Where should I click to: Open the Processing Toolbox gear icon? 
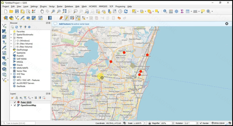pos(176,11)
